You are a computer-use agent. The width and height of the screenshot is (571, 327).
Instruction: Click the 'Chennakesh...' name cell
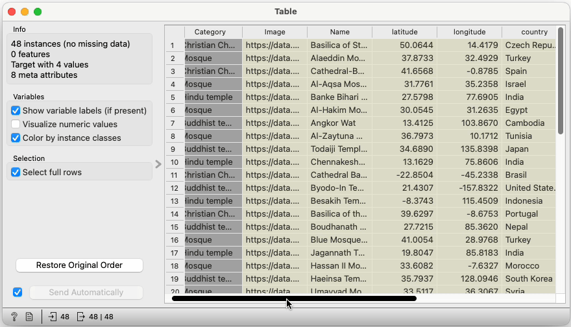pyautogui.click(x=340, y=162)
